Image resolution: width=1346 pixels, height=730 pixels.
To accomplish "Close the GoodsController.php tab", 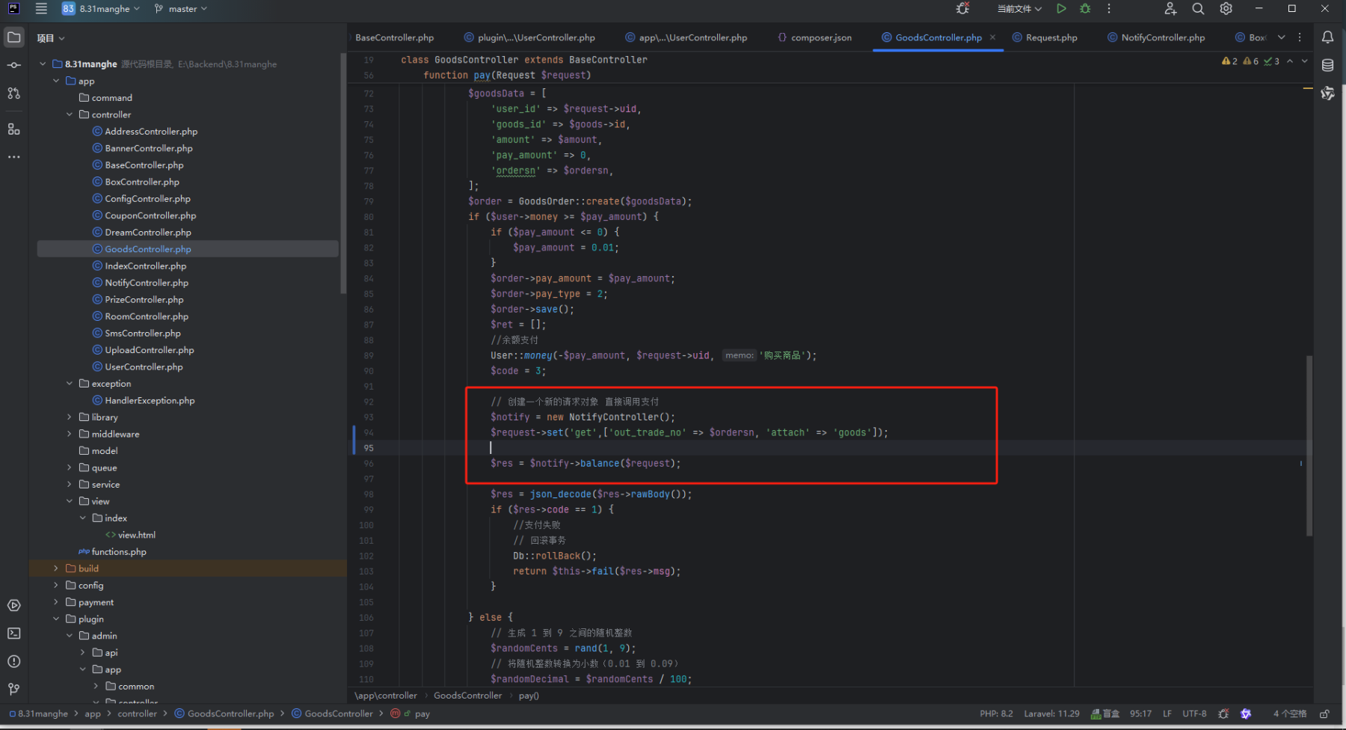I will [x=992, y=37].
